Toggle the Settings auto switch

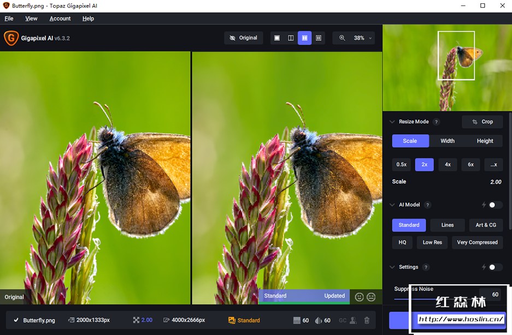pos(496,267)
